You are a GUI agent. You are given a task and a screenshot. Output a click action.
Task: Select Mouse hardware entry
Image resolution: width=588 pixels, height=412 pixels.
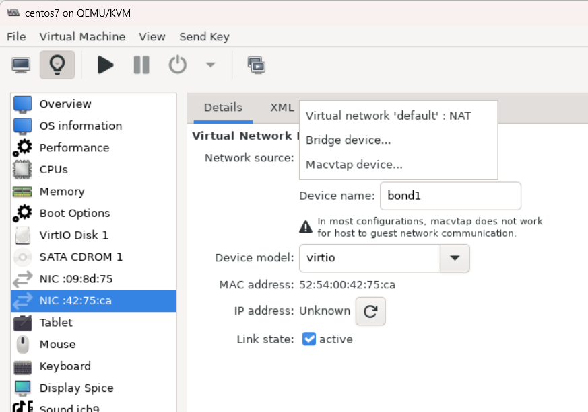[94, 344]
